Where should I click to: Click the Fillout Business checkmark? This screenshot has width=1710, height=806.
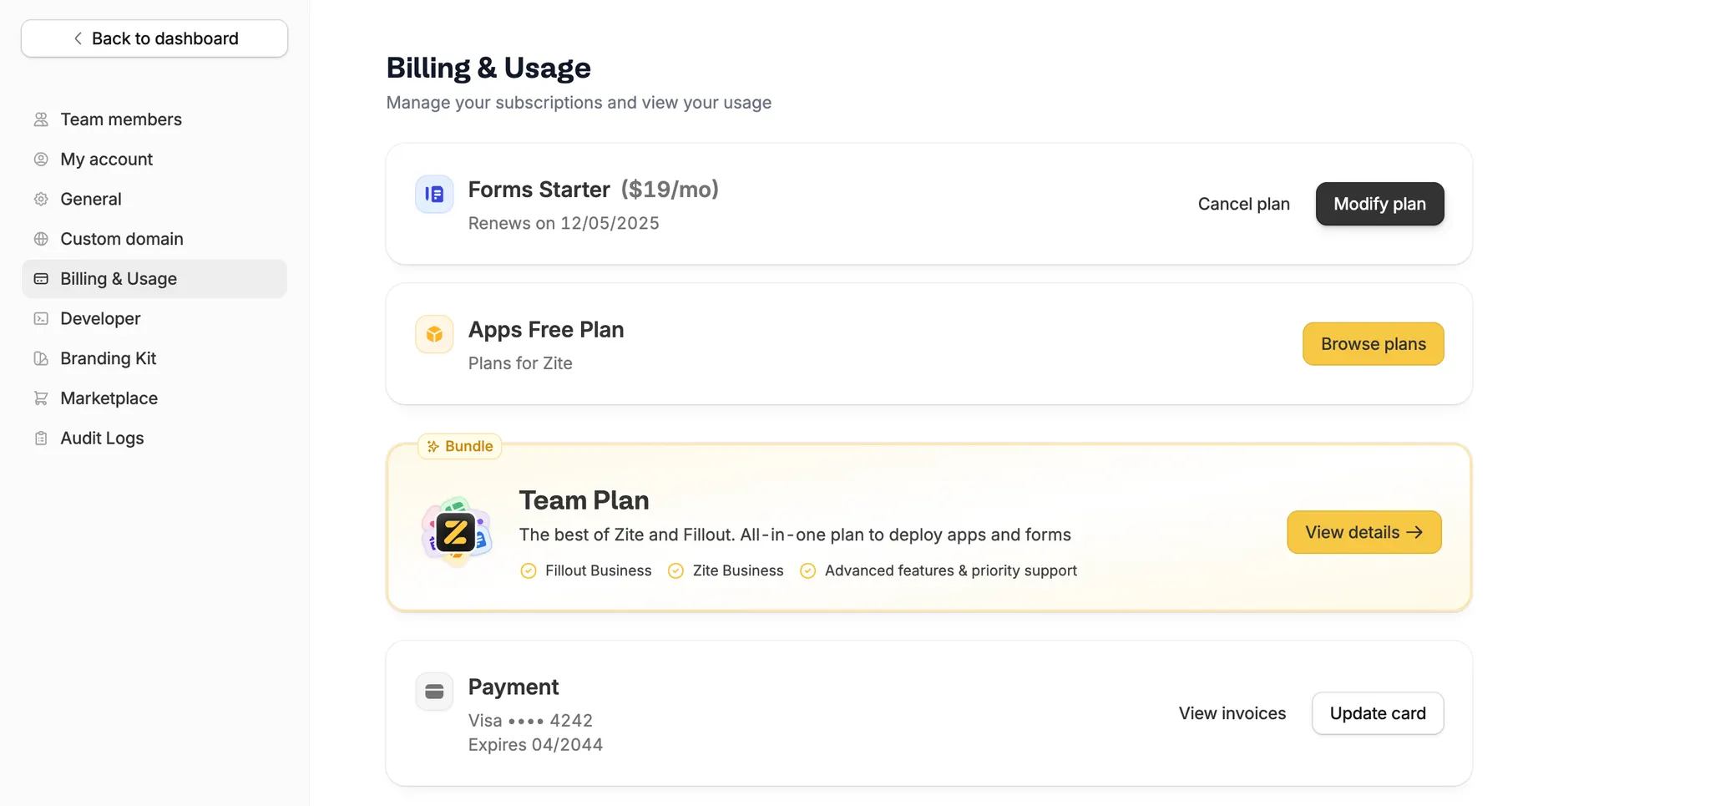[528, 570]
